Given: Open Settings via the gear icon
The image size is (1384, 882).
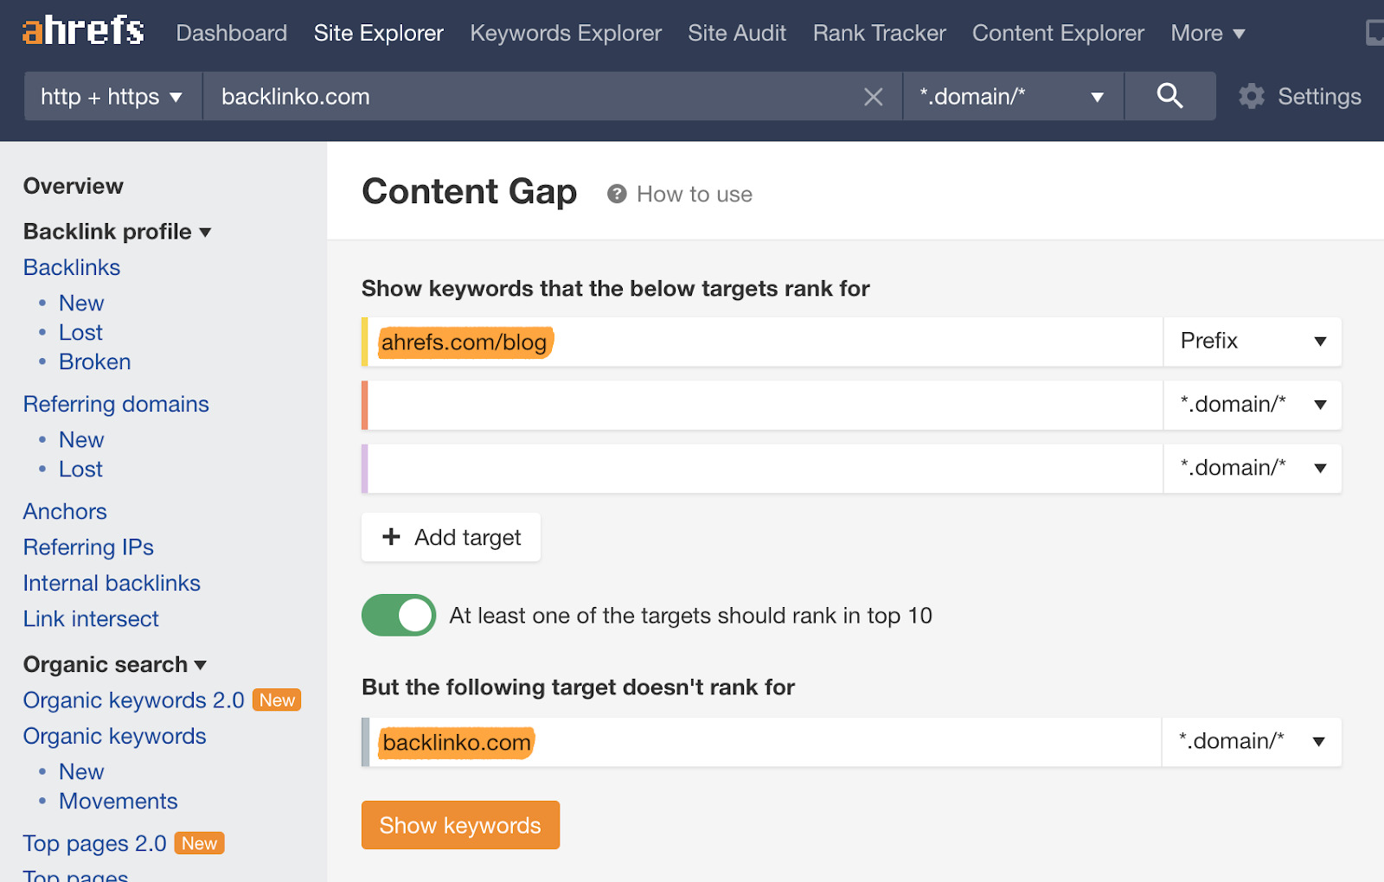Looking at the screenshot, I should pyautogui.click(x=1252, y=96).
